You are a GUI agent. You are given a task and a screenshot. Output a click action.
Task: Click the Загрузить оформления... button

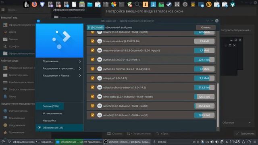click(236, 30)
